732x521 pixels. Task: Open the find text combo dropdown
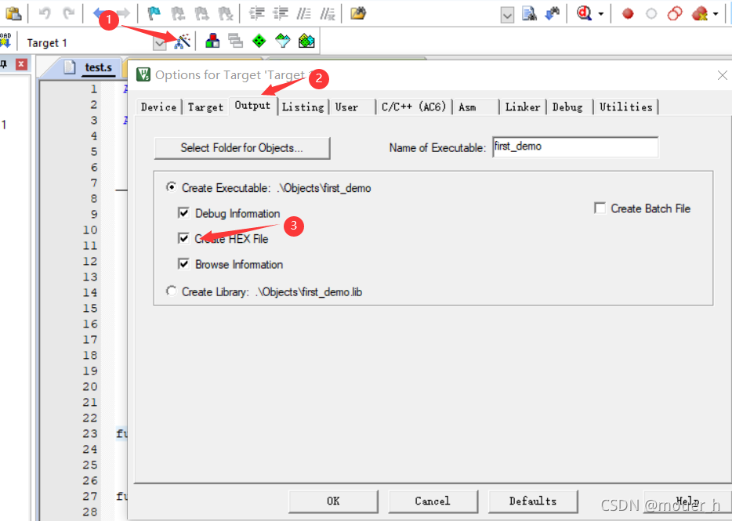507,16
